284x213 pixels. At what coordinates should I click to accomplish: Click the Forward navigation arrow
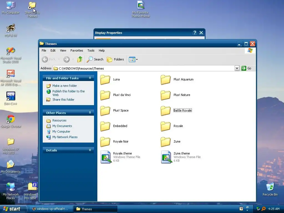pyautogui.click(x=67, y=59)
